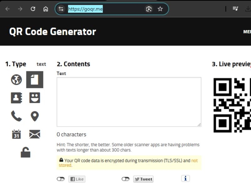Click the '2. Contents' heading

point(74,64)
